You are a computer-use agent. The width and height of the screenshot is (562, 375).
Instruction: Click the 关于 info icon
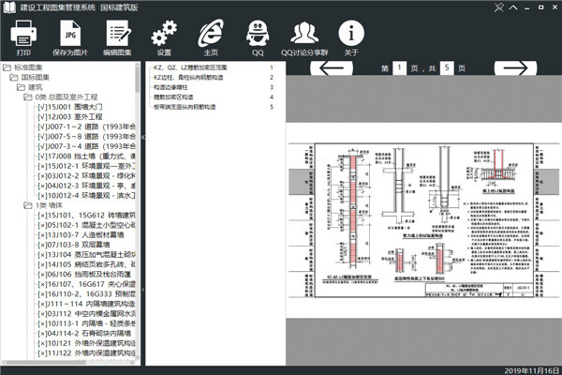(x=351, y=33)
